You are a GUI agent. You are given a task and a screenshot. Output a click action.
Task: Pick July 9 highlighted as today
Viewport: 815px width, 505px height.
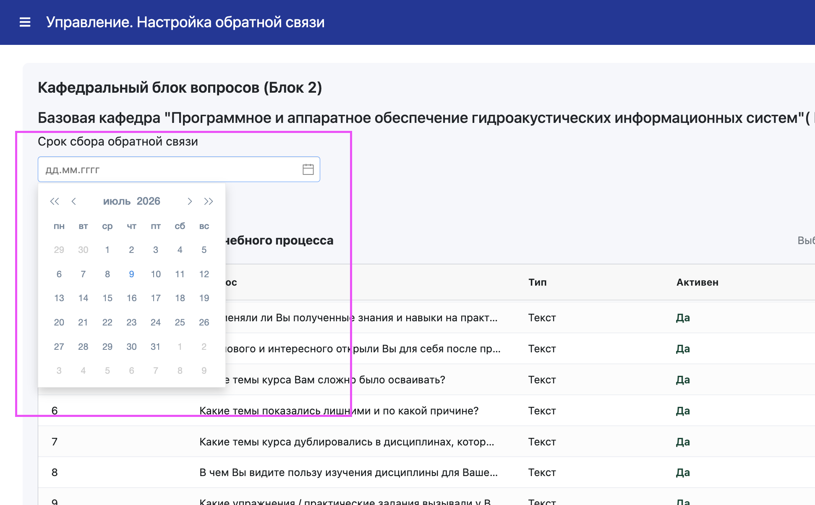(x=131, y=274)
